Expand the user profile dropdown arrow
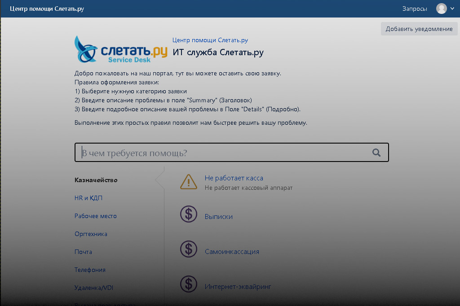This screenshot has width=460, height=306. click(452, 9)
